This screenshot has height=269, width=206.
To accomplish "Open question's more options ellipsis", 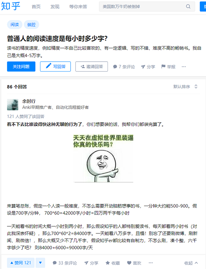I will point(184,67).
